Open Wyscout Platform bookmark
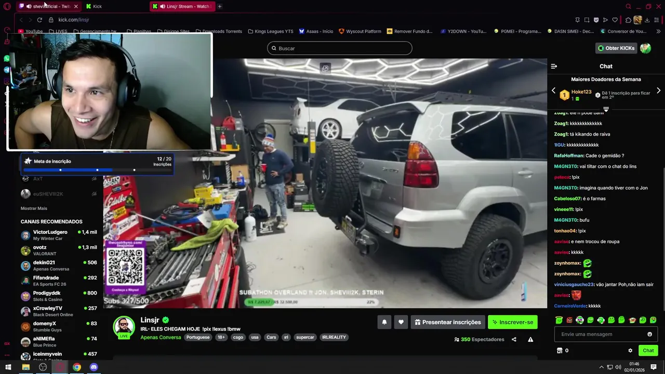 [x=360, y=31]
